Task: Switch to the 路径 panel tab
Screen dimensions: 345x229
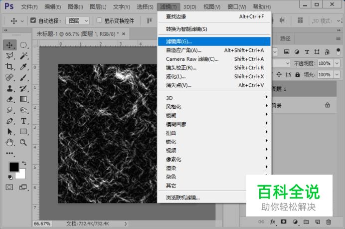Action: click(285, 39)
